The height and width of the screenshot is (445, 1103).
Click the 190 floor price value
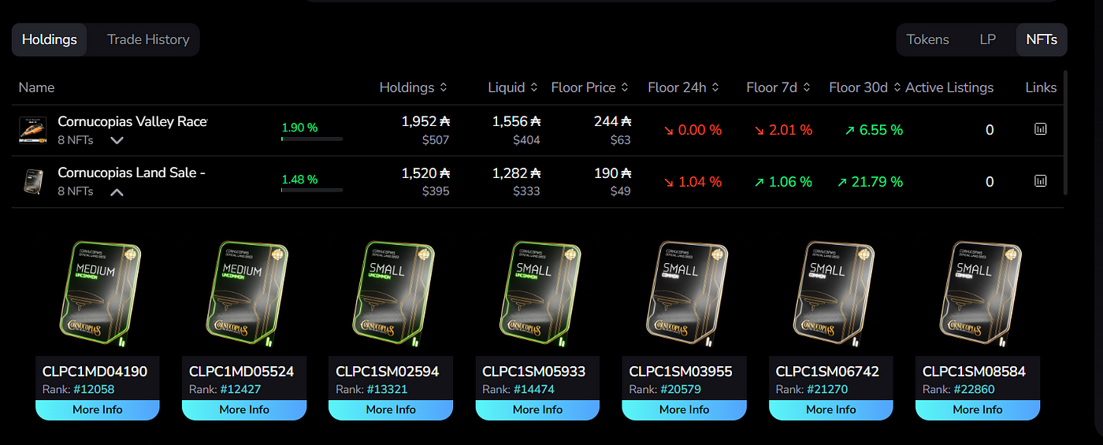[x=613, y=172]
